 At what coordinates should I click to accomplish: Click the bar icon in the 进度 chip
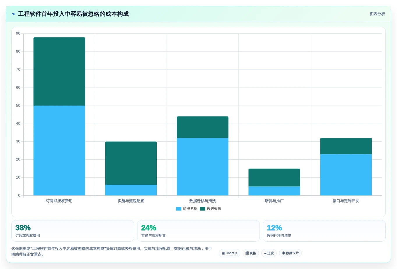click(x=265, y=253)
